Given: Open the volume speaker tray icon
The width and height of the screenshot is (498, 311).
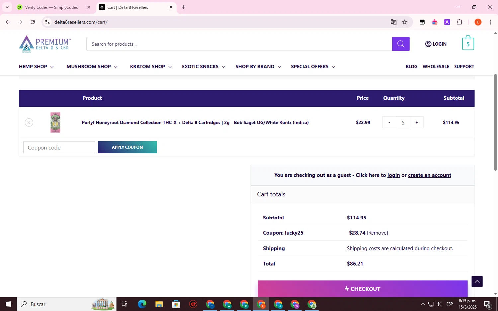Looking at the screenshot, I should [x=439, y=304].
